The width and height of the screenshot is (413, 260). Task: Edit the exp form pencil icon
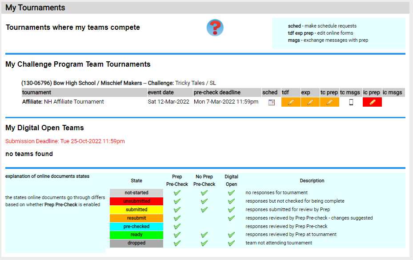310,102
